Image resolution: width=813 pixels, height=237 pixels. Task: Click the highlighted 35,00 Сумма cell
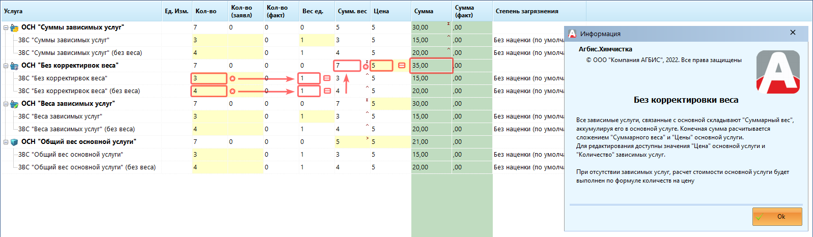click(x=431, y=66)
